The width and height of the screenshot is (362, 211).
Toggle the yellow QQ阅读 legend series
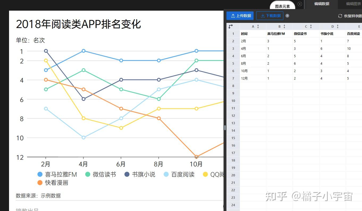[x=213, y=175]
